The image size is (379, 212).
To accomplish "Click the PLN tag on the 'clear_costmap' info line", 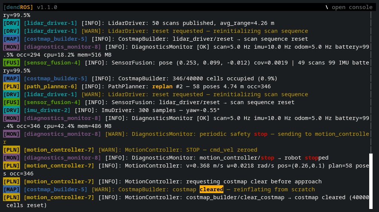I will pos(11,197).
